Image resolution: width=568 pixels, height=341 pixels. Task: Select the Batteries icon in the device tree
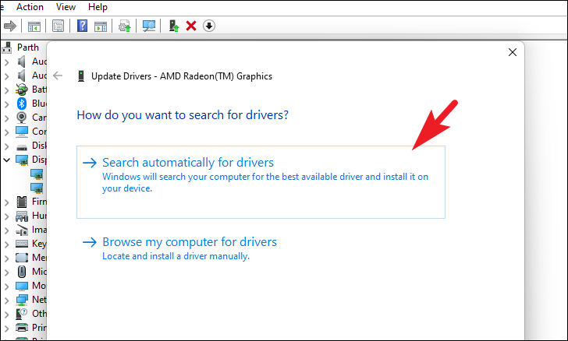tap(22, 90)
